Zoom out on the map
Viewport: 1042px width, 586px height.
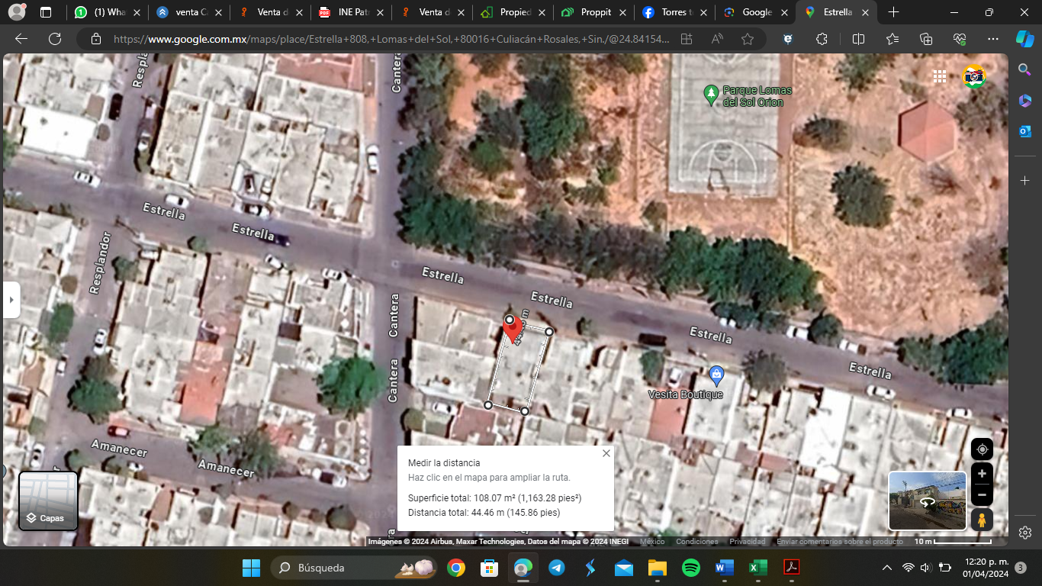coord(982,495)
